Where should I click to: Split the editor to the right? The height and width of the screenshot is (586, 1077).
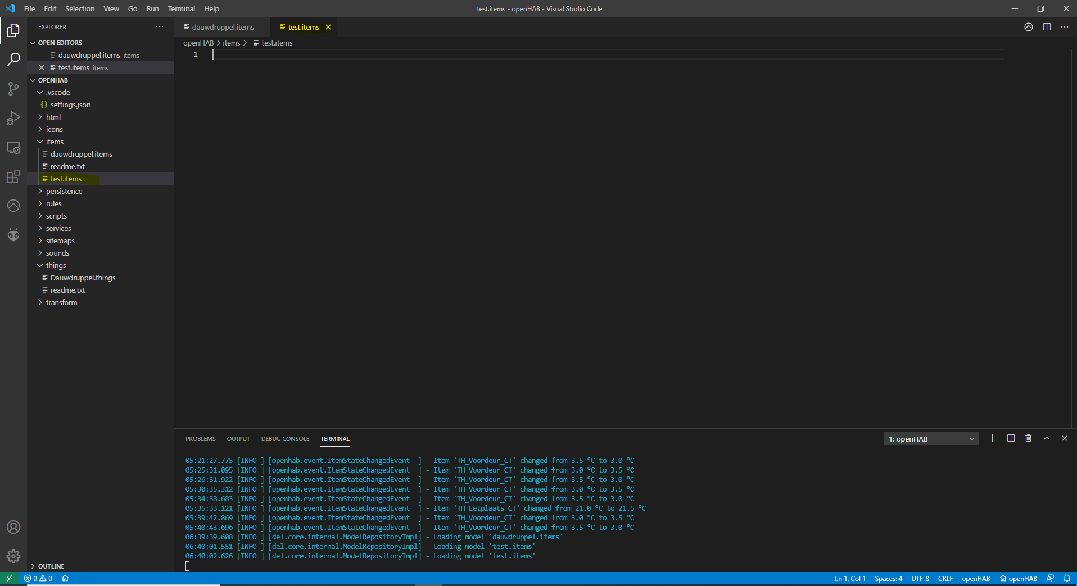click(x=1047, y=27)
